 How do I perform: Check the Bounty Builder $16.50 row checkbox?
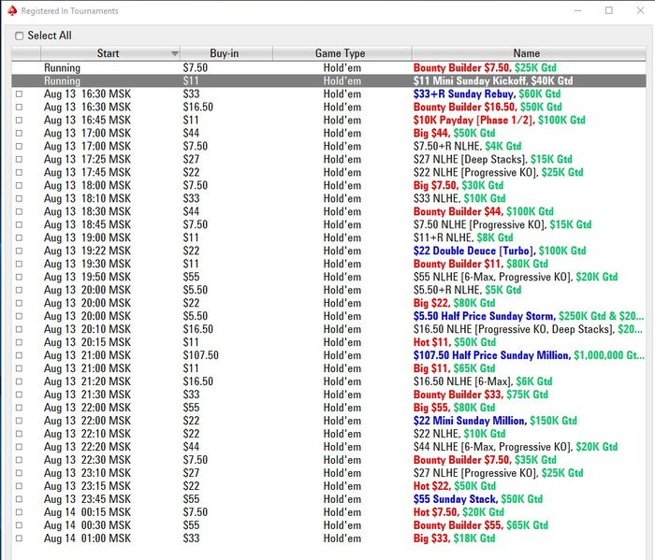click(x=20, y=108)
